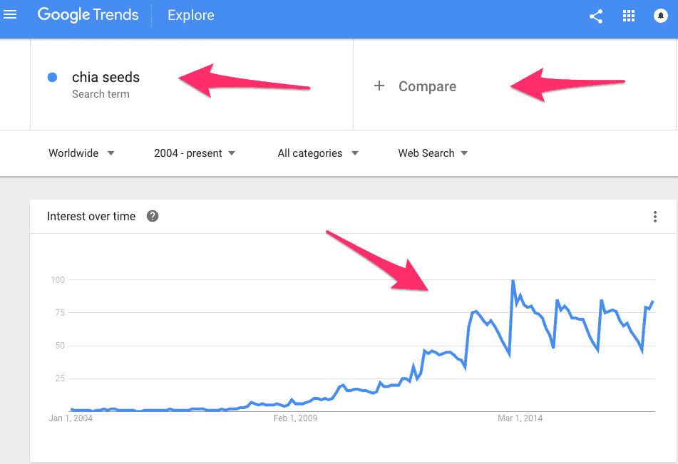Viewport: 678px width, 464px height.
Task: Click help icon beside Interest over time
Action: tap(152, 216)
